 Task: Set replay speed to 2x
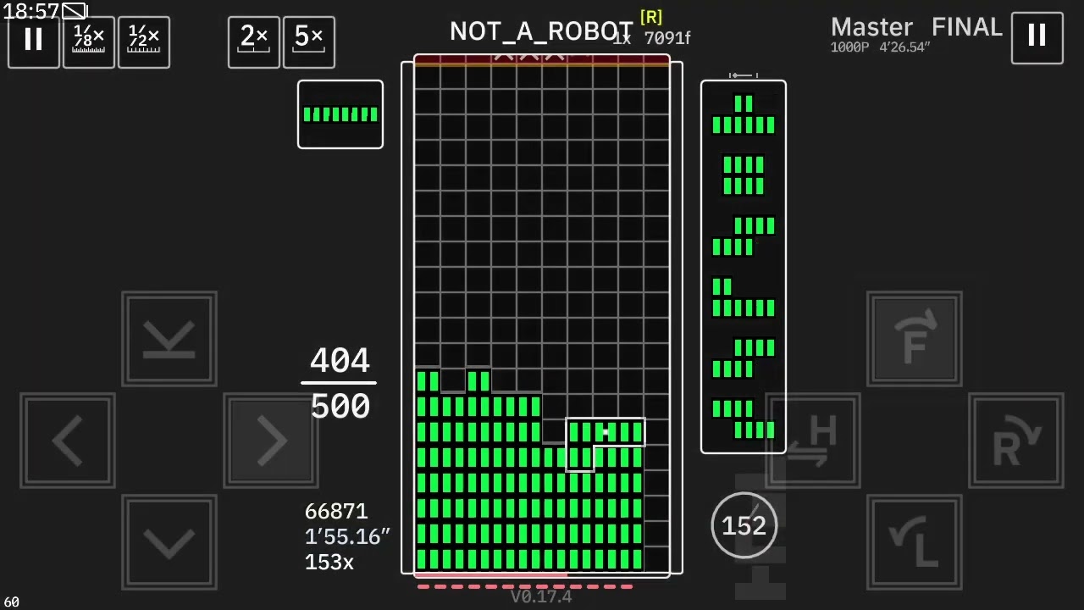coord(254,42)
